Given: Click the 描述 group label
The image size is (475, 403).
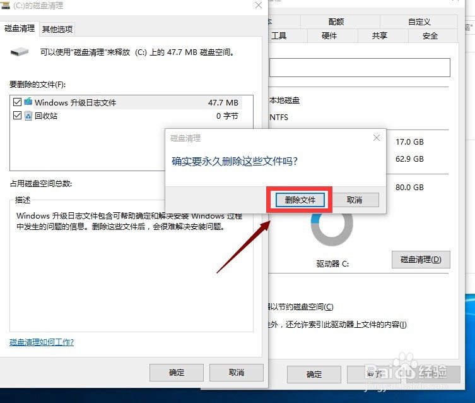Looking at the screenshot, I should [x=23, y=200].
